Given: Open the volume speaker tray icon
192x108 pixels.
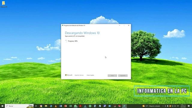Looking at the screenshot, I should point(175,106).
